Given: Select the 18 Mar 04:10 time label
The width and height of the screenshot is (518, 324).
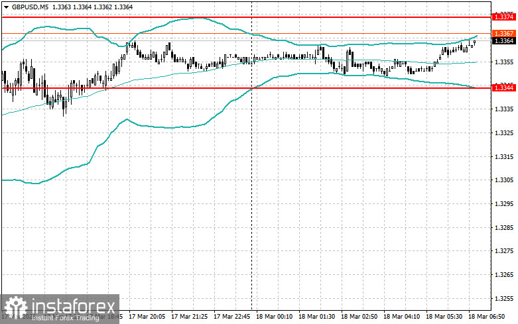Looking at the screenshot, I should tap(402, 317).
